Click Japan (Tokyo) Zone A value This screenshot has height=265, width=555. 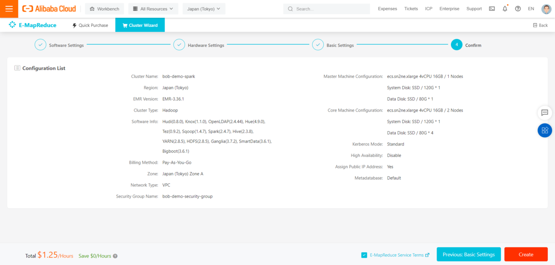pyautogui.click(x=183, y=174)
